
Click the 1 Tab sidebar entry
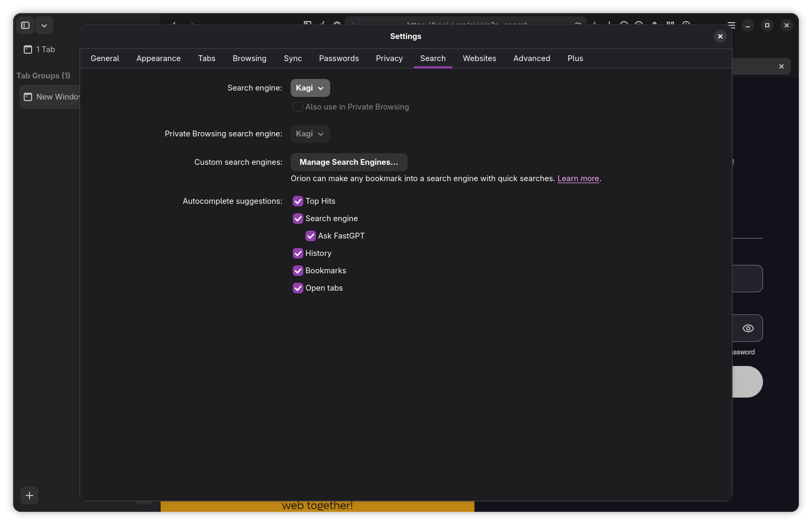[40, 49]
